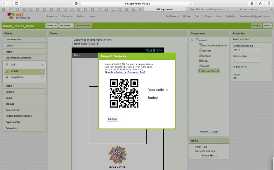Image resolution: width=274 pixels, height=170 pixels.
Task: Expand the LEGO MINDSTORMS palette section
Action: (24, 116)
